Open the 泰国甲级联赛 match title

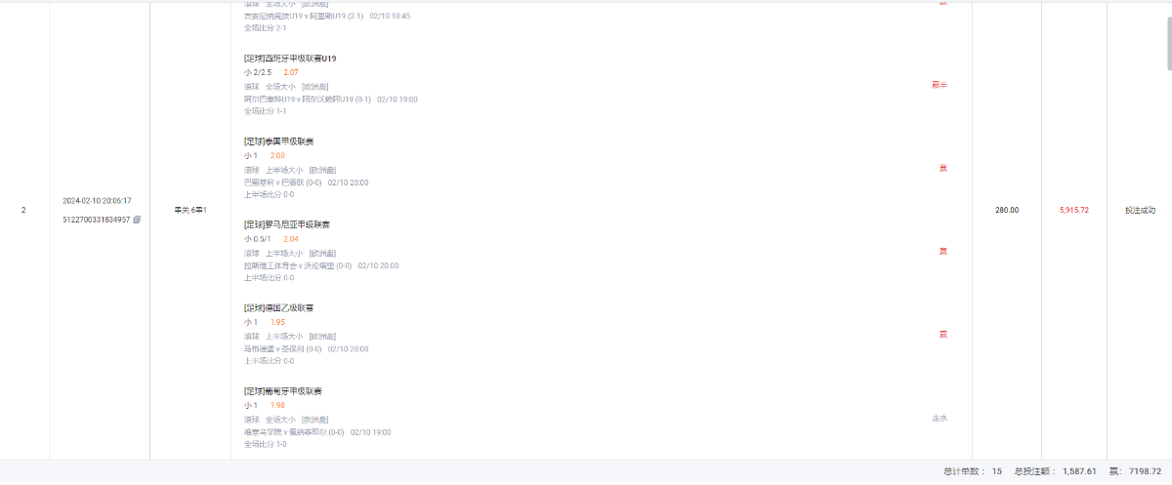click(278, 141)
